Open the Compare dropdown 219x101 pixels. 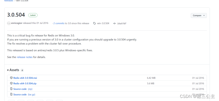tap(199, 15)
